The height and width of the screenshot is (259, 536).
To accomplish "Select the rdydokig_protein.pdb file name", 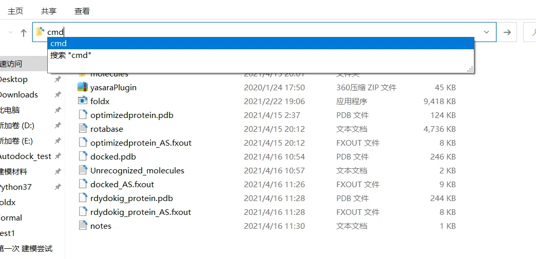I will point(131,198).
